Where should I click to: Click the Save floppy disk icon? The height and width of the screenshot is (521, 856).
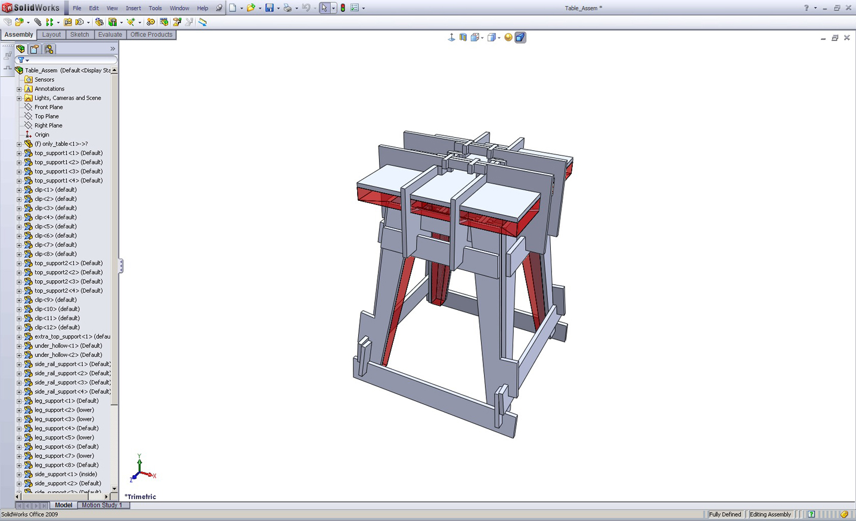pyautogui.click(x=269, y=8)
